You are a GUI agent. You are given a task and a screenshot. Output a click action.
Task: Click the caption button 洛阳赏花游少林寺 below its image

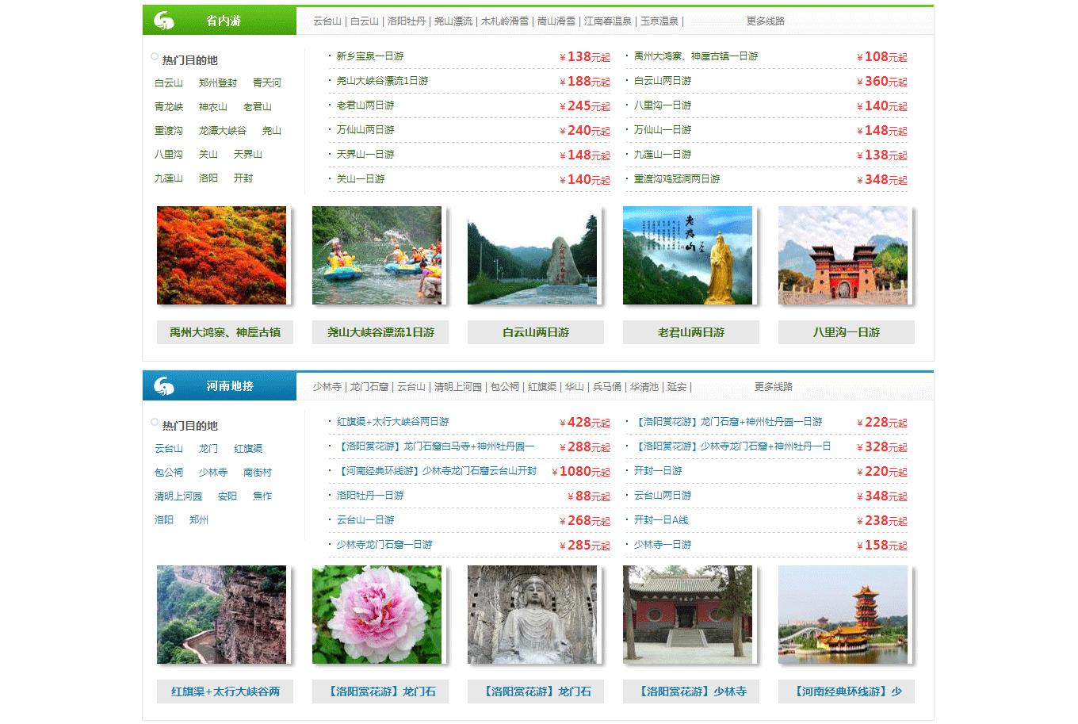tap(690, 691)
